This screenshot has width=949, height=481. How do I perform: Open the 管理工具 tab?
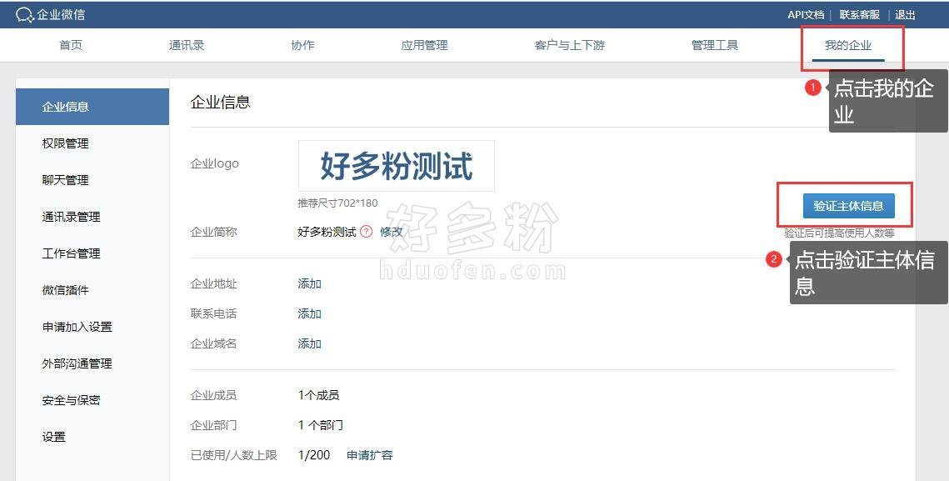[715, 46]
